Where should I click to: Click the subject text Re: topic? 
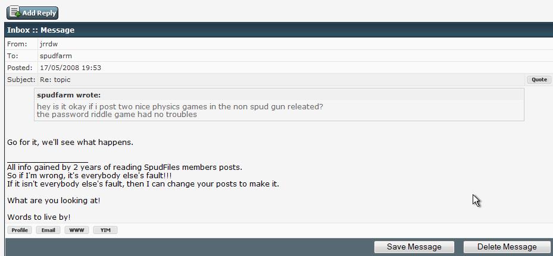[55, 80]
